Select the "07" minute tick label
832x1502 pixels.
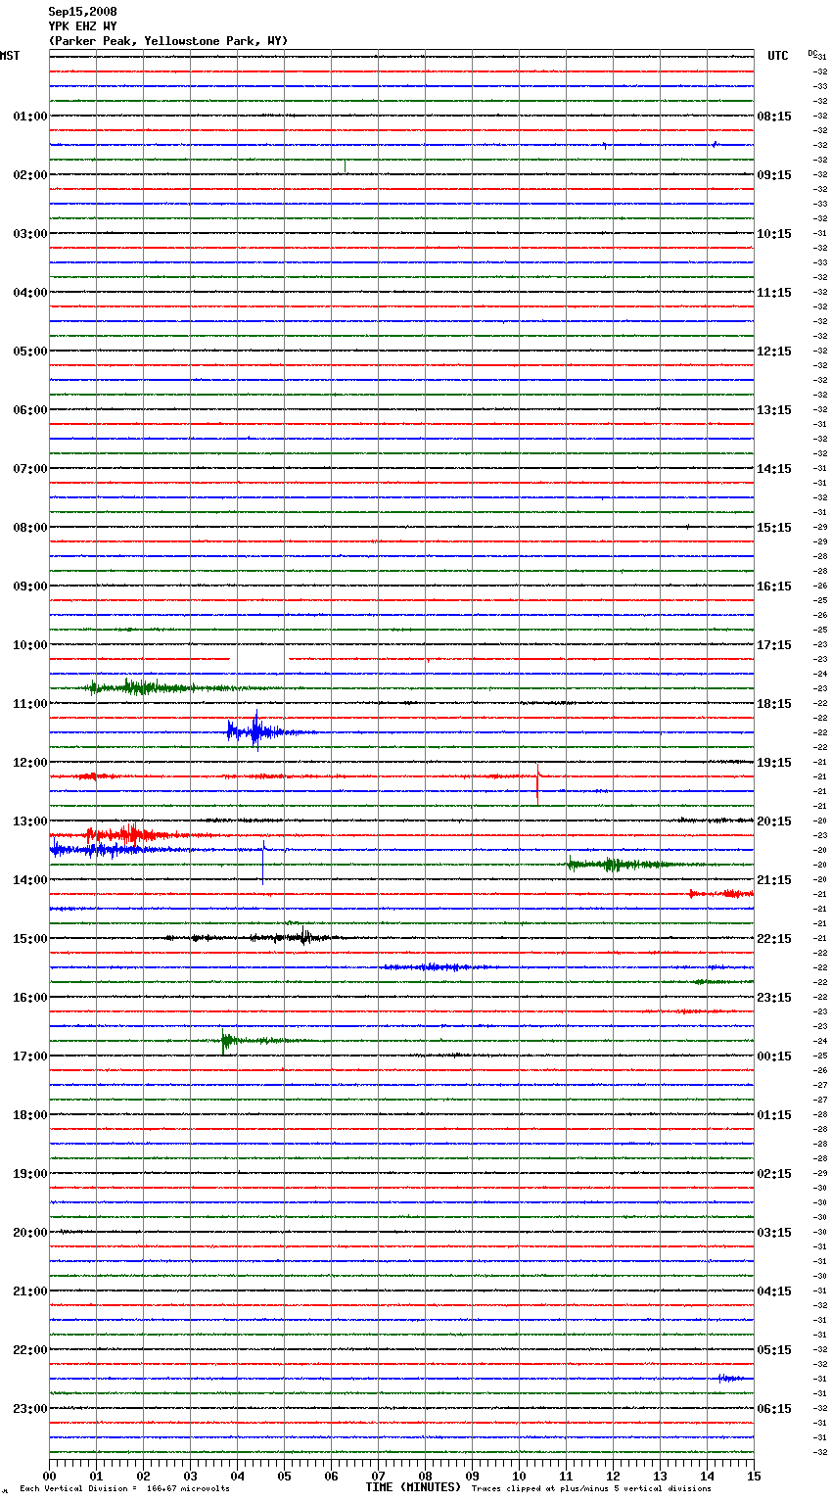(x=379, y=1476)
